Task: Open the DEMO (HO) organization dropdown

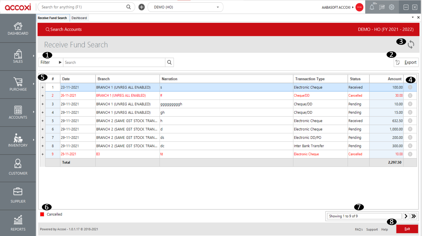Action: coord(185,7)
